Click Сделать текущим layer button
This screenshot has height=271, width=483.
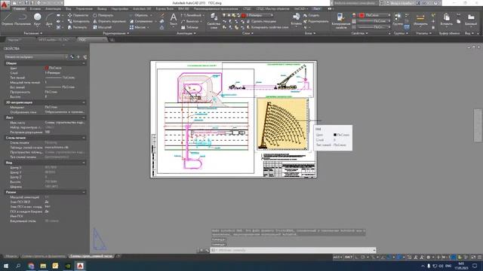coord(261,21)
